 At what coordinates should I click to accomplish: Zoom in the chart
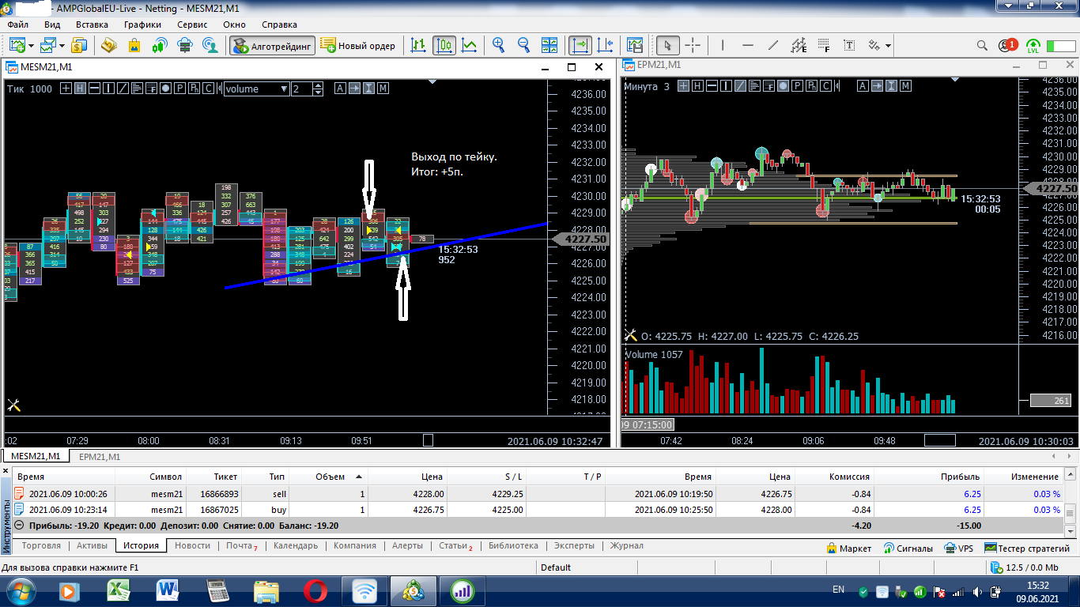tap(498, 45)
